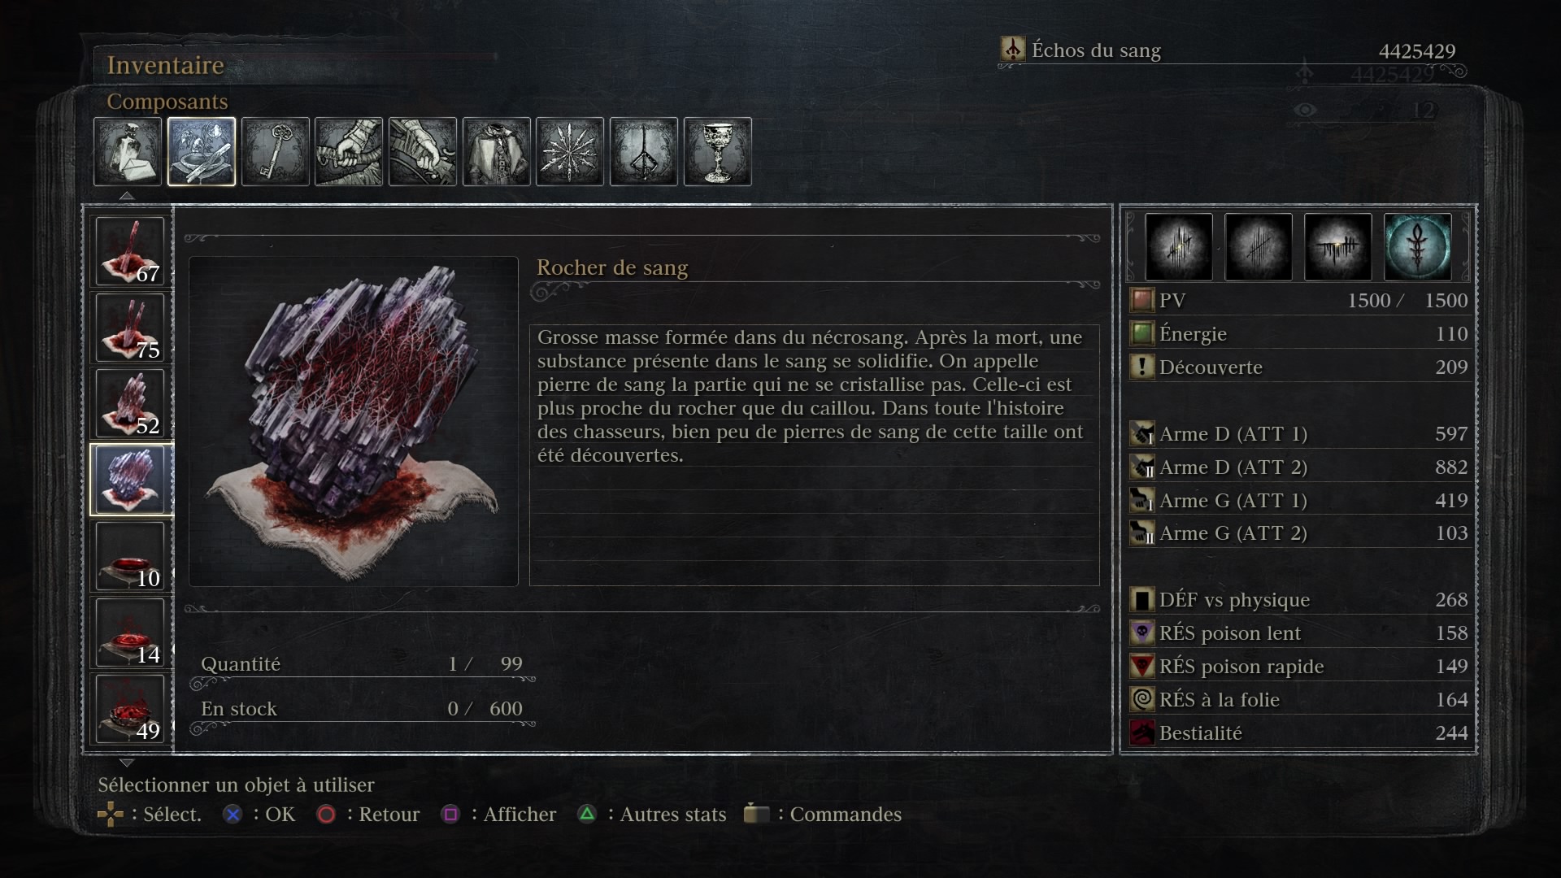Select the Caryll rune tab icon
This screenshot has height=878, width=1561.
(x=644, y=152)
